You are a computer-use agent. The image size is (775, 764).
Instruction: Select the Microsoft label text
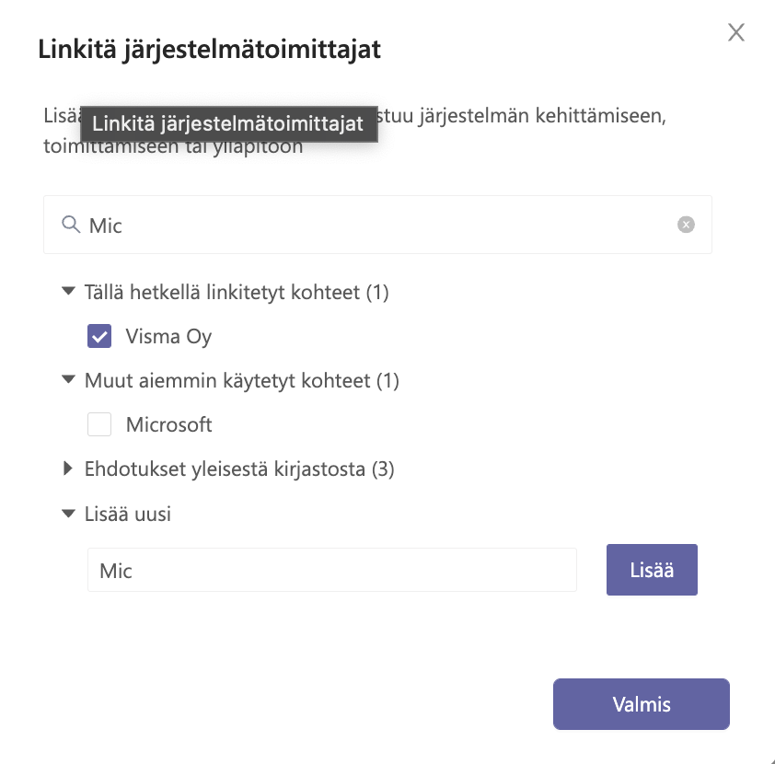coord(168,424)
